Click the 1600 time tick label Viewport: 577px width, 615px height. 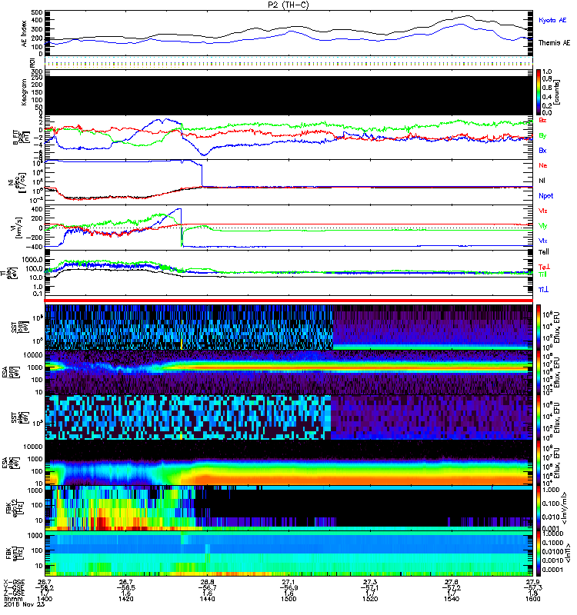point(532,599)
